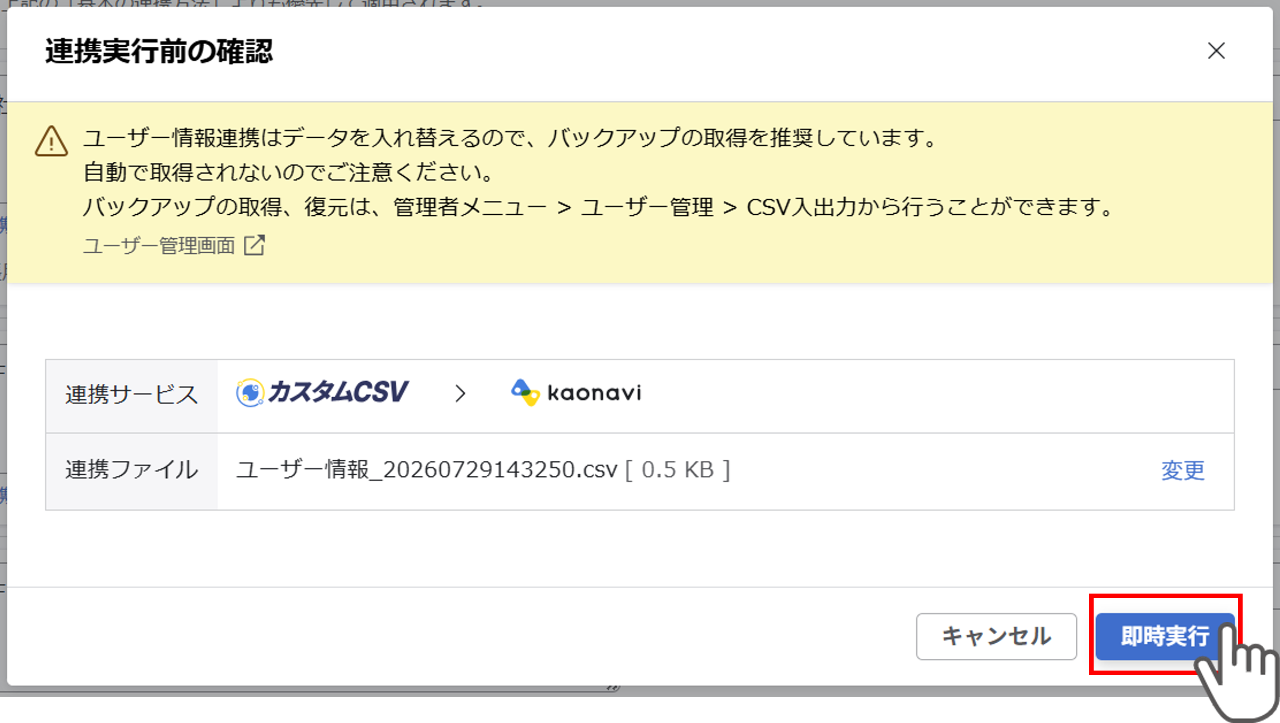Screen dimensions: 1280x723
Task: Click the chevron arrow between the two services
Action: tap(460, 394)
